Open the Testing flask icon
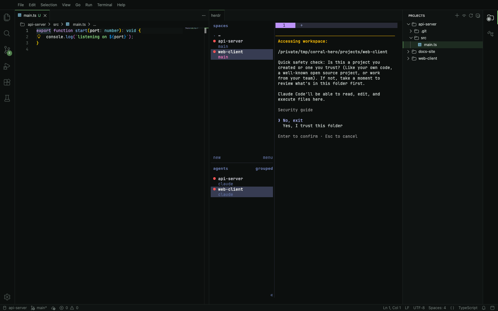Viewport: 498px width, 311px height. [x=7, y=99]
